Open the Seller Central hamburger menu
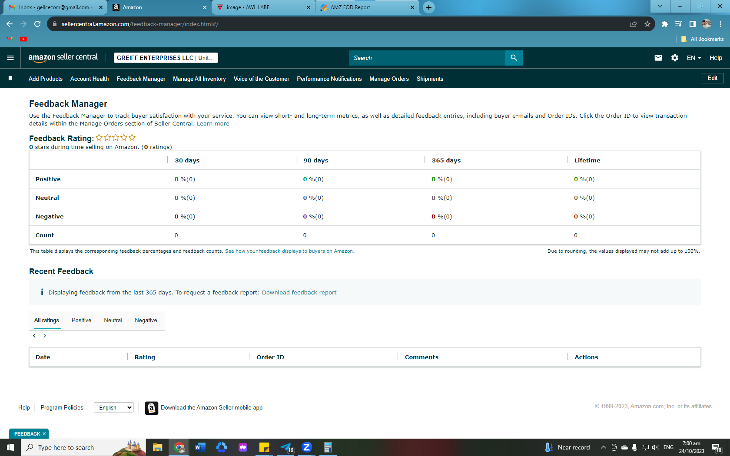The width and height of the screenshot is (730, 456). tap(10, 58)
